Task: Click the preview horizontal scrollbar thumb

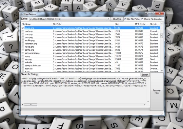Action: (x=31, y=105)
